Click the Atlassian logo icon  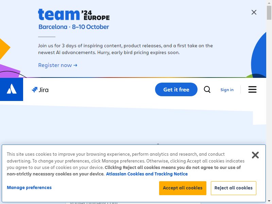click(12, 89)
